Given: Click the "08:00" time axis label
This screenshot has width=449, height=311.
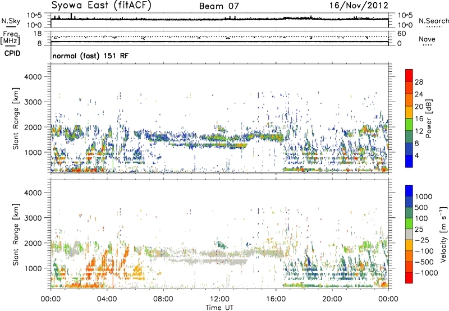Looking at the screenshot, I should click(x=163, y=299).
